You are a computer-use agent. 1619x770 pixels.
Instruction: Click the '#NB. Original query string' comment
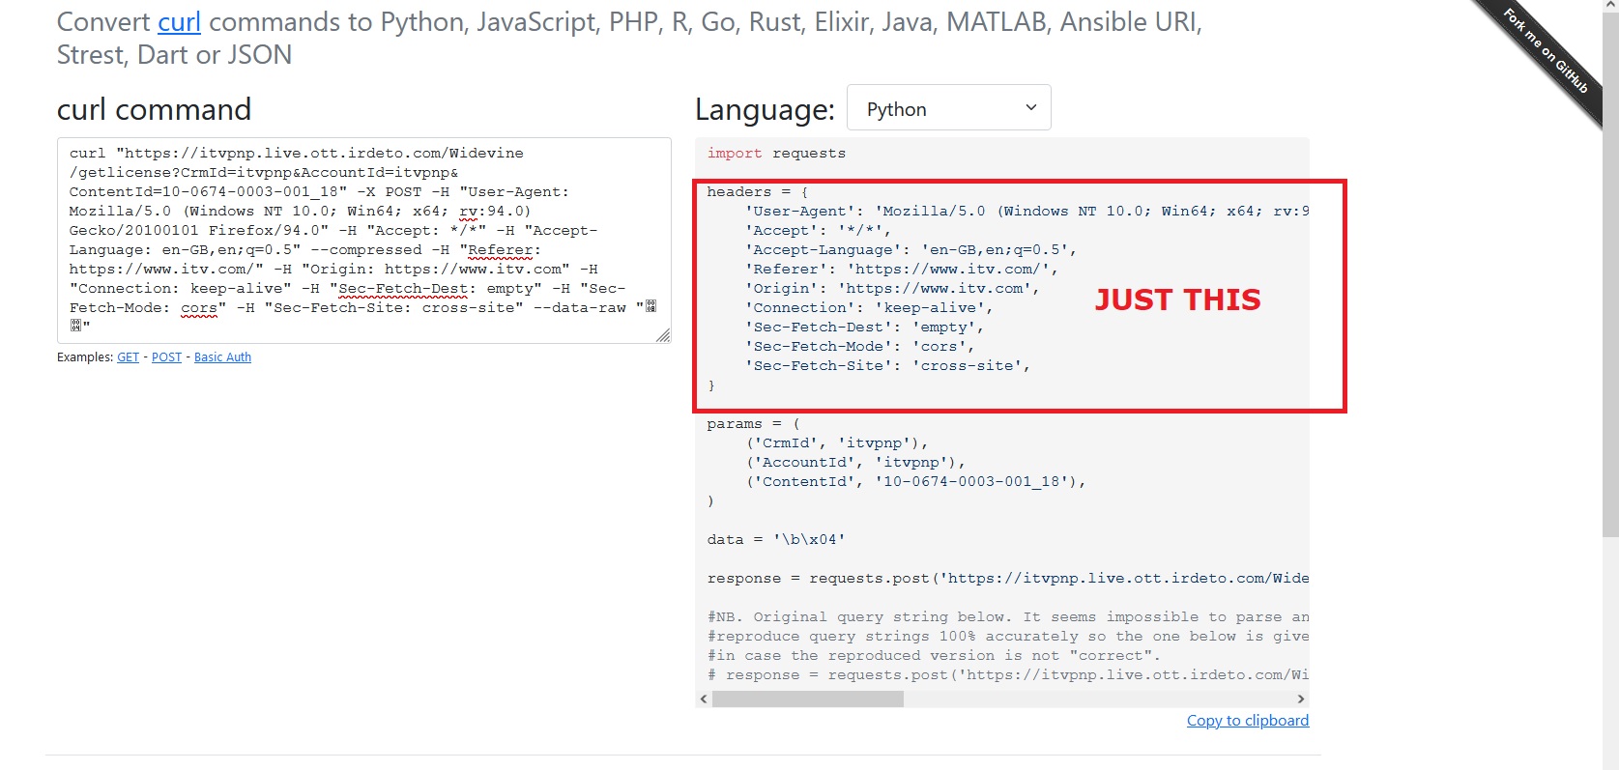coord(1008,617)
